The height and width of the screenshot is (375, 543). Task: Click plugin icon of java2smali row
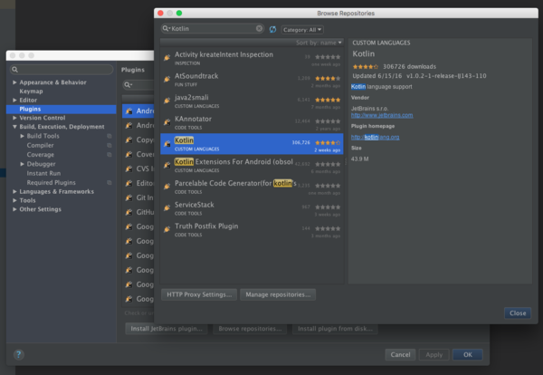tap(167, 101)
